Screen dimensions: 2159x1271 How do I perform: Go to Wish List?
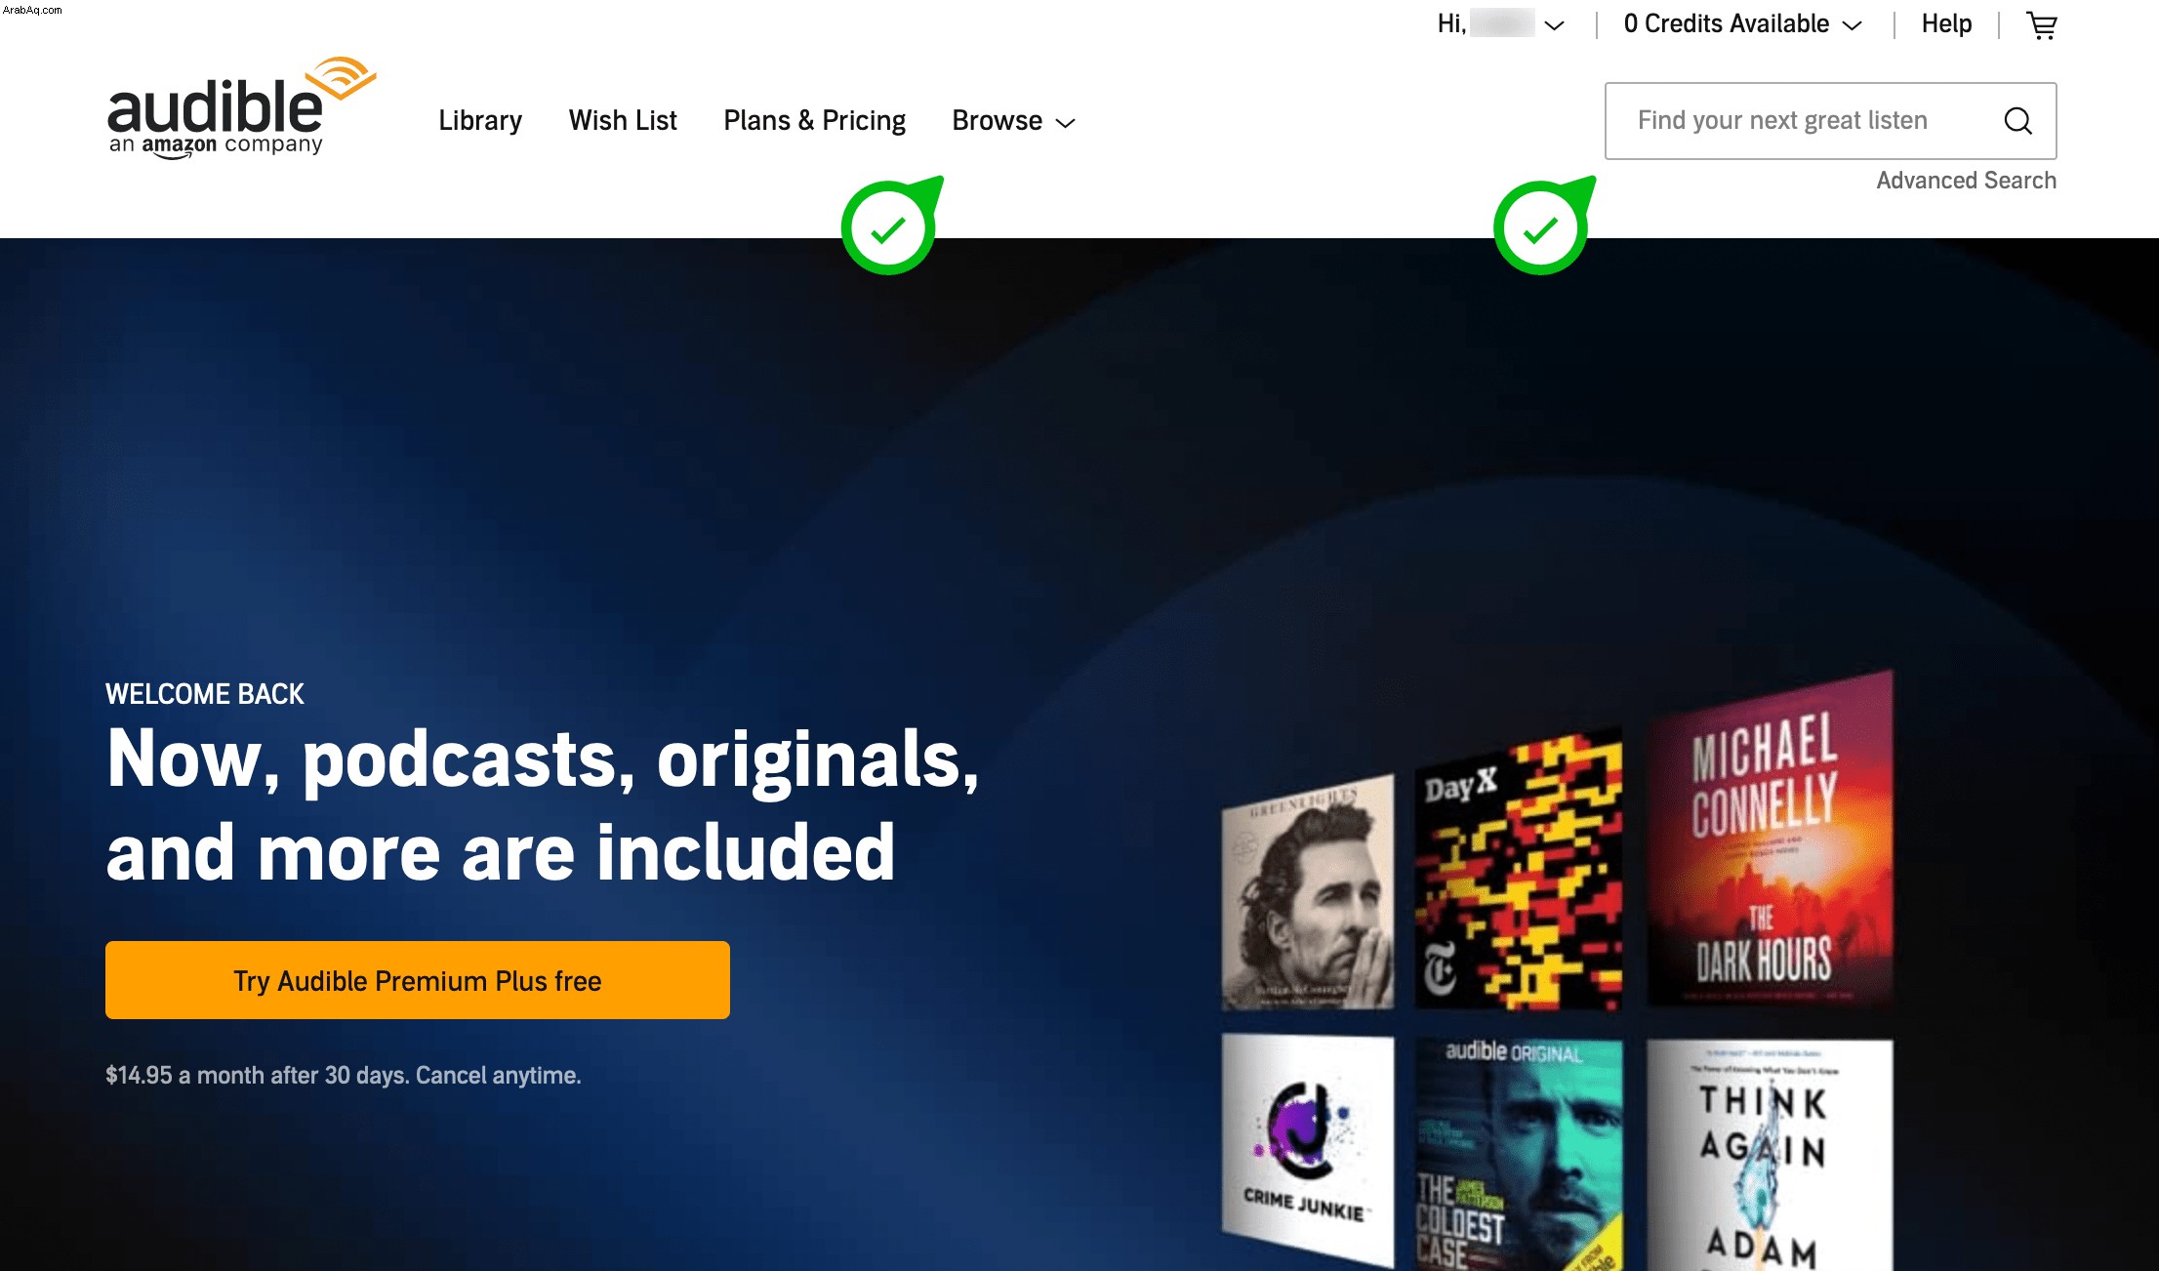pos(623,121)
